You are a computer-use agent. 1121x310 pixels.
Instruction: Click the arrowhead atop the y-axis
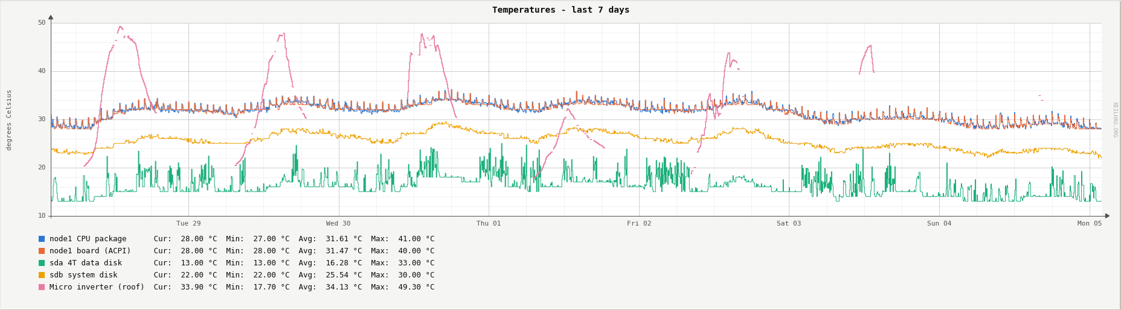pyautogui.click(x=51, y=17)
